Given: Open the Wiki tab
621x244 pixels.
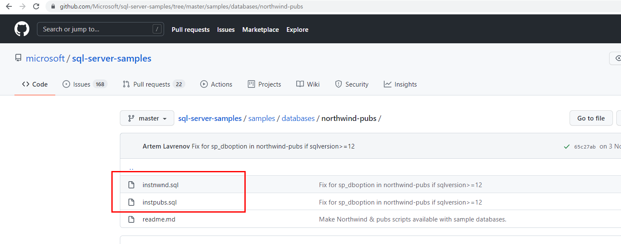Looking at the screenshot, I should (308, 84).
